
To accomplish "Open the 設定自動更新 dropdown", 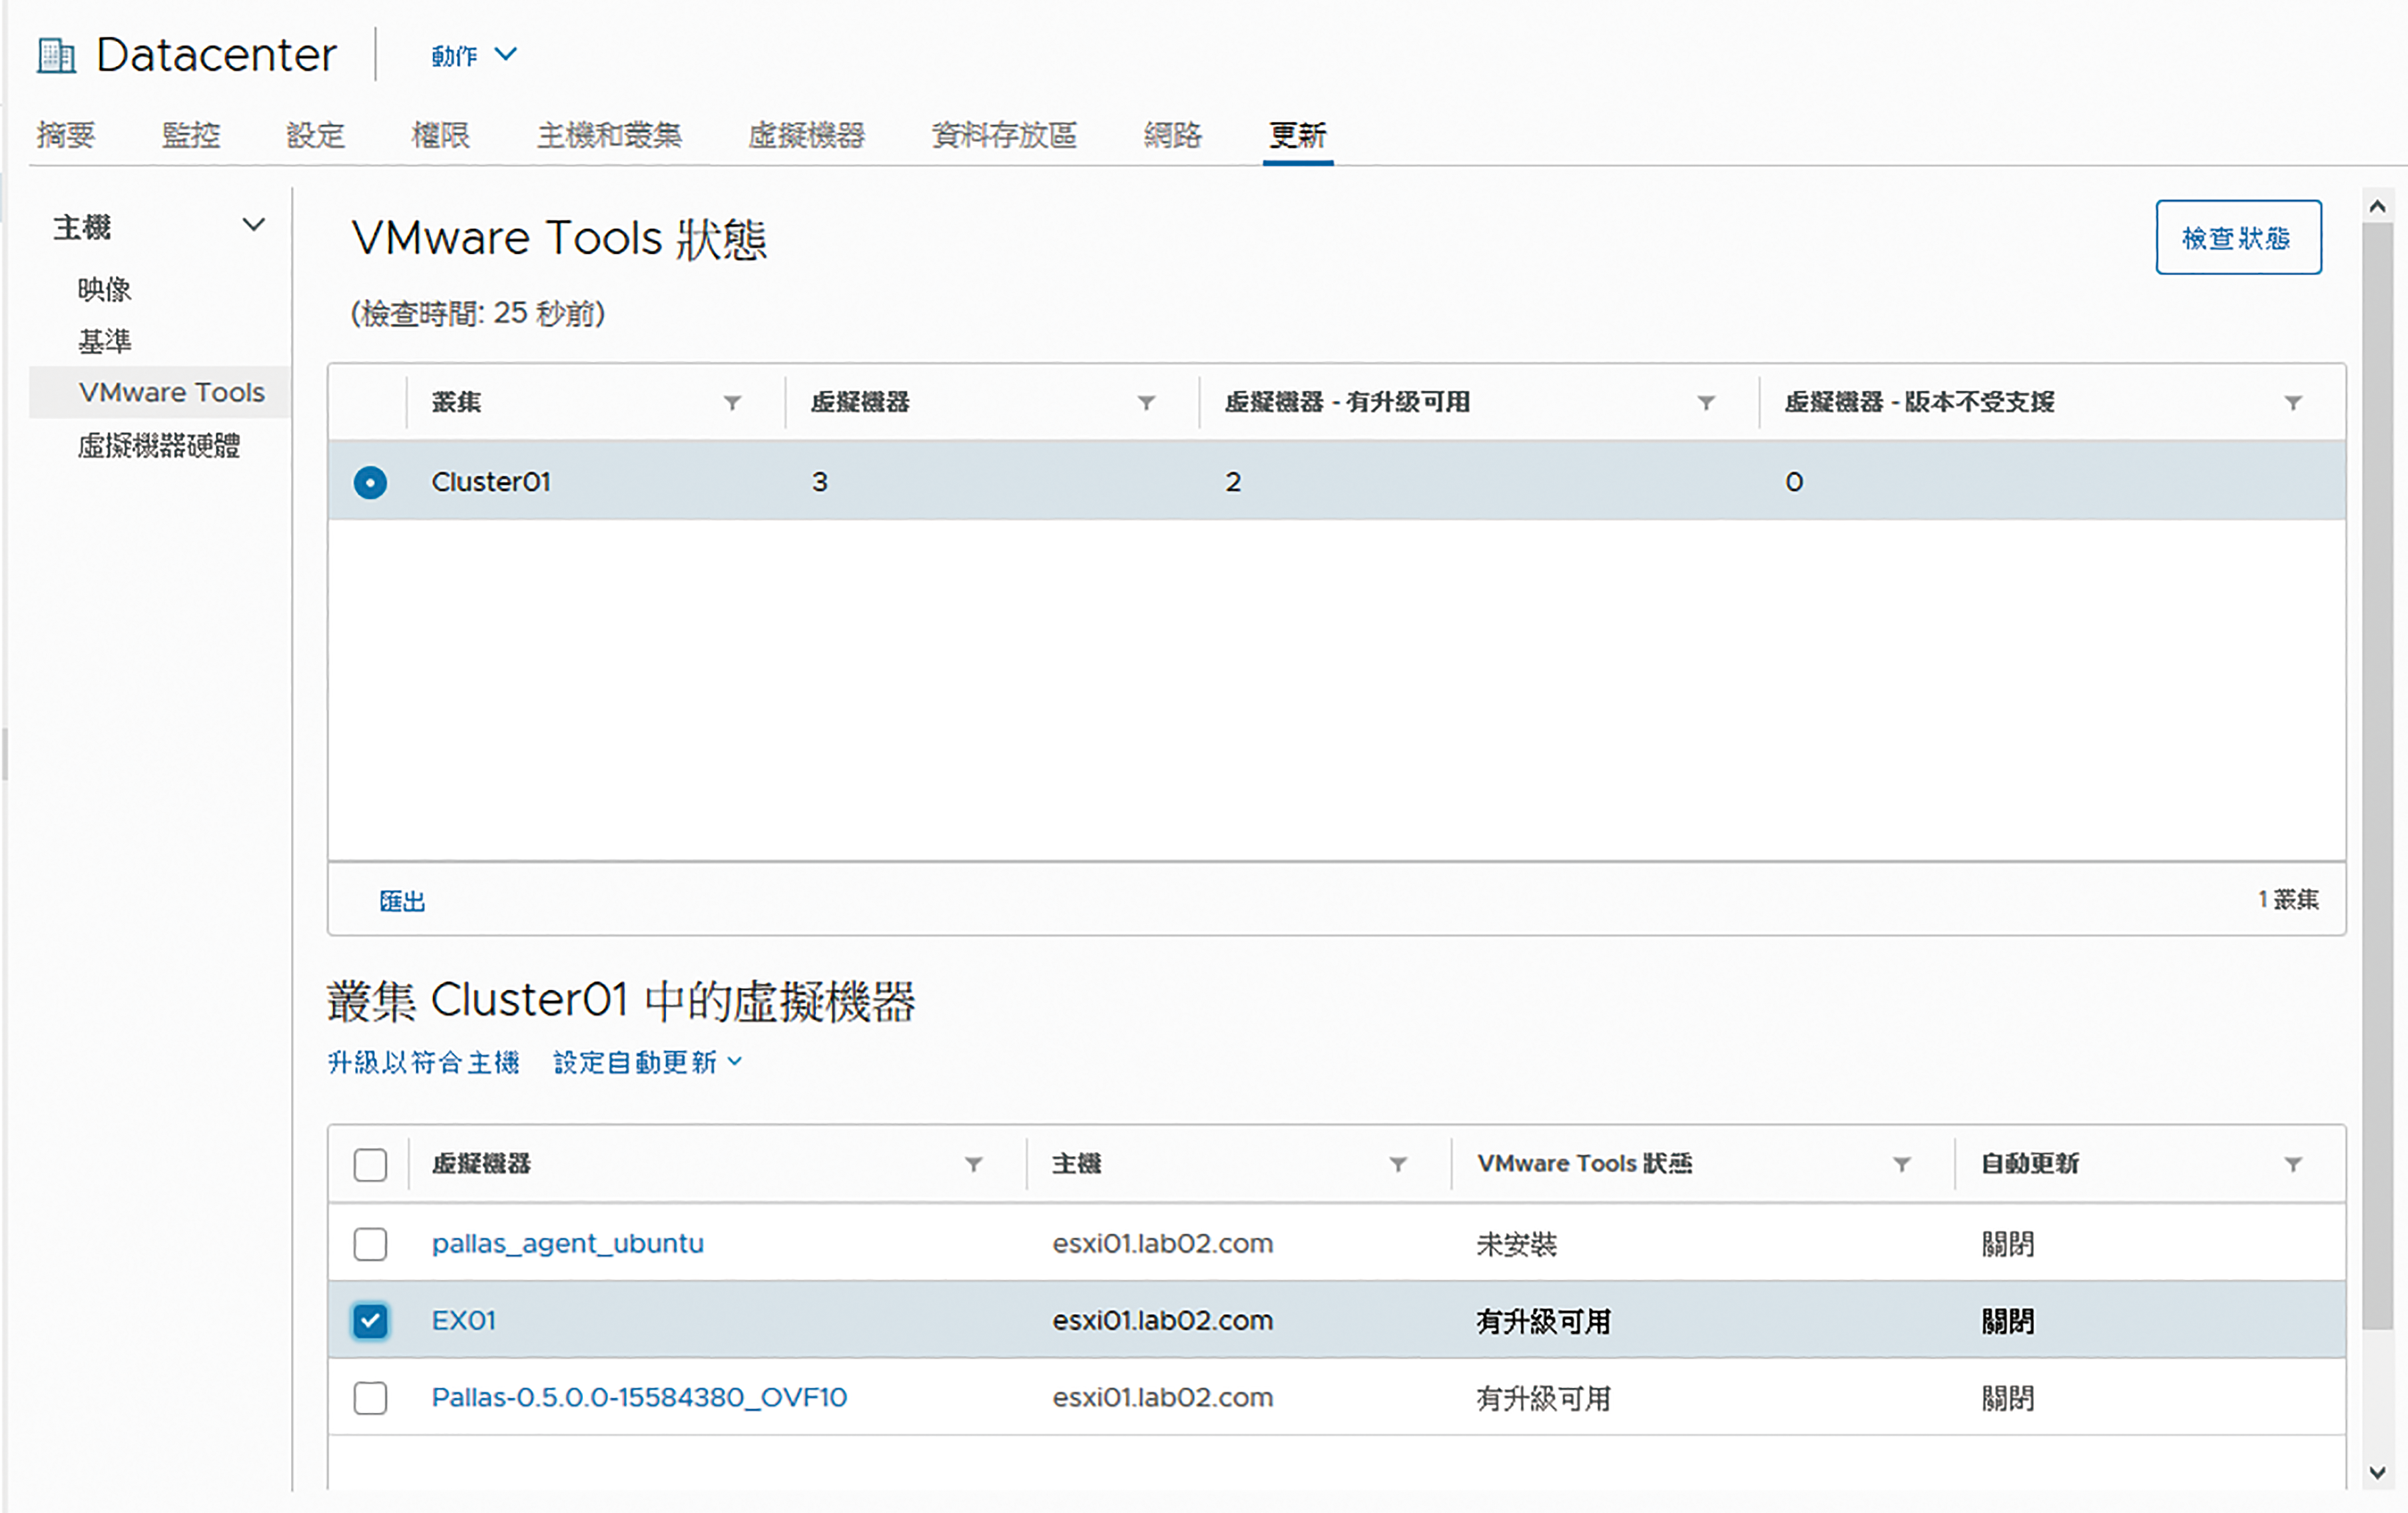I will 648,1062.
